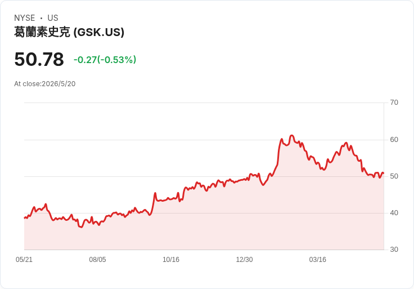
Task: Click the At close:2026/5/20 timestamp
Action: (45, 84)
